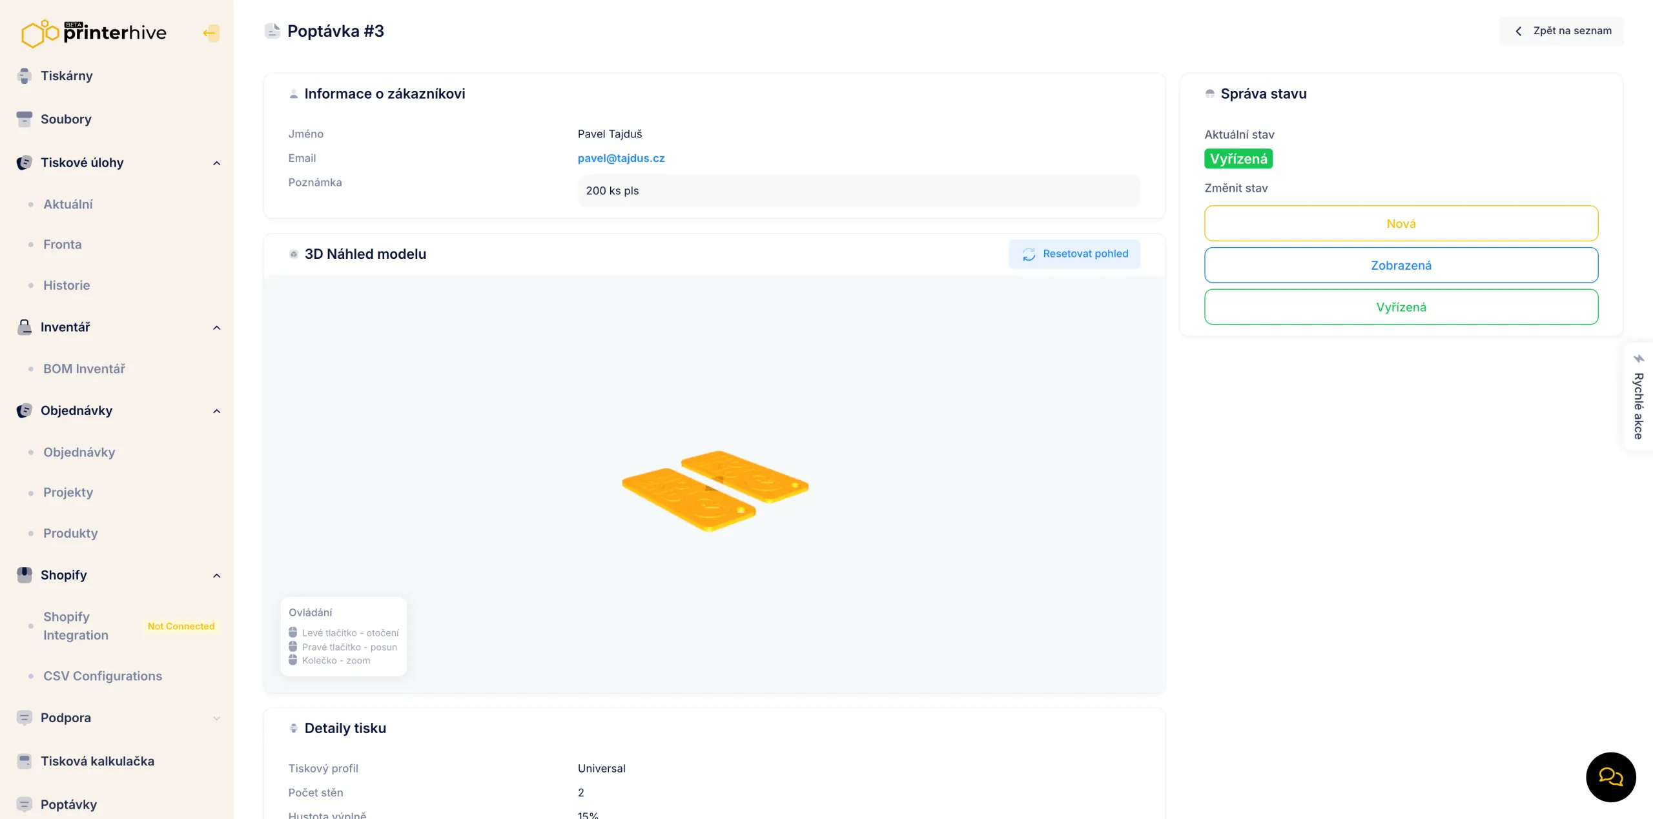Screen dimensions: 1653x819
Task: Open the Poptávky section icon
Action: point(25,804)
